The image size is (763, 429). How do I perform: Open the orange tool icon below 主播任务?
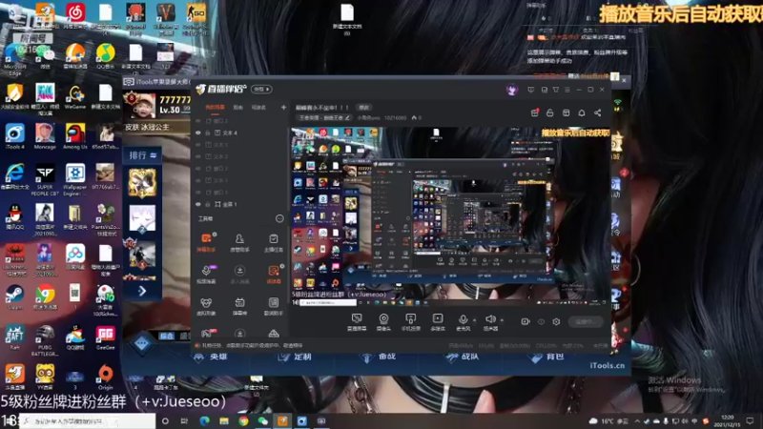pyautogui.click(x=274, y=274)
